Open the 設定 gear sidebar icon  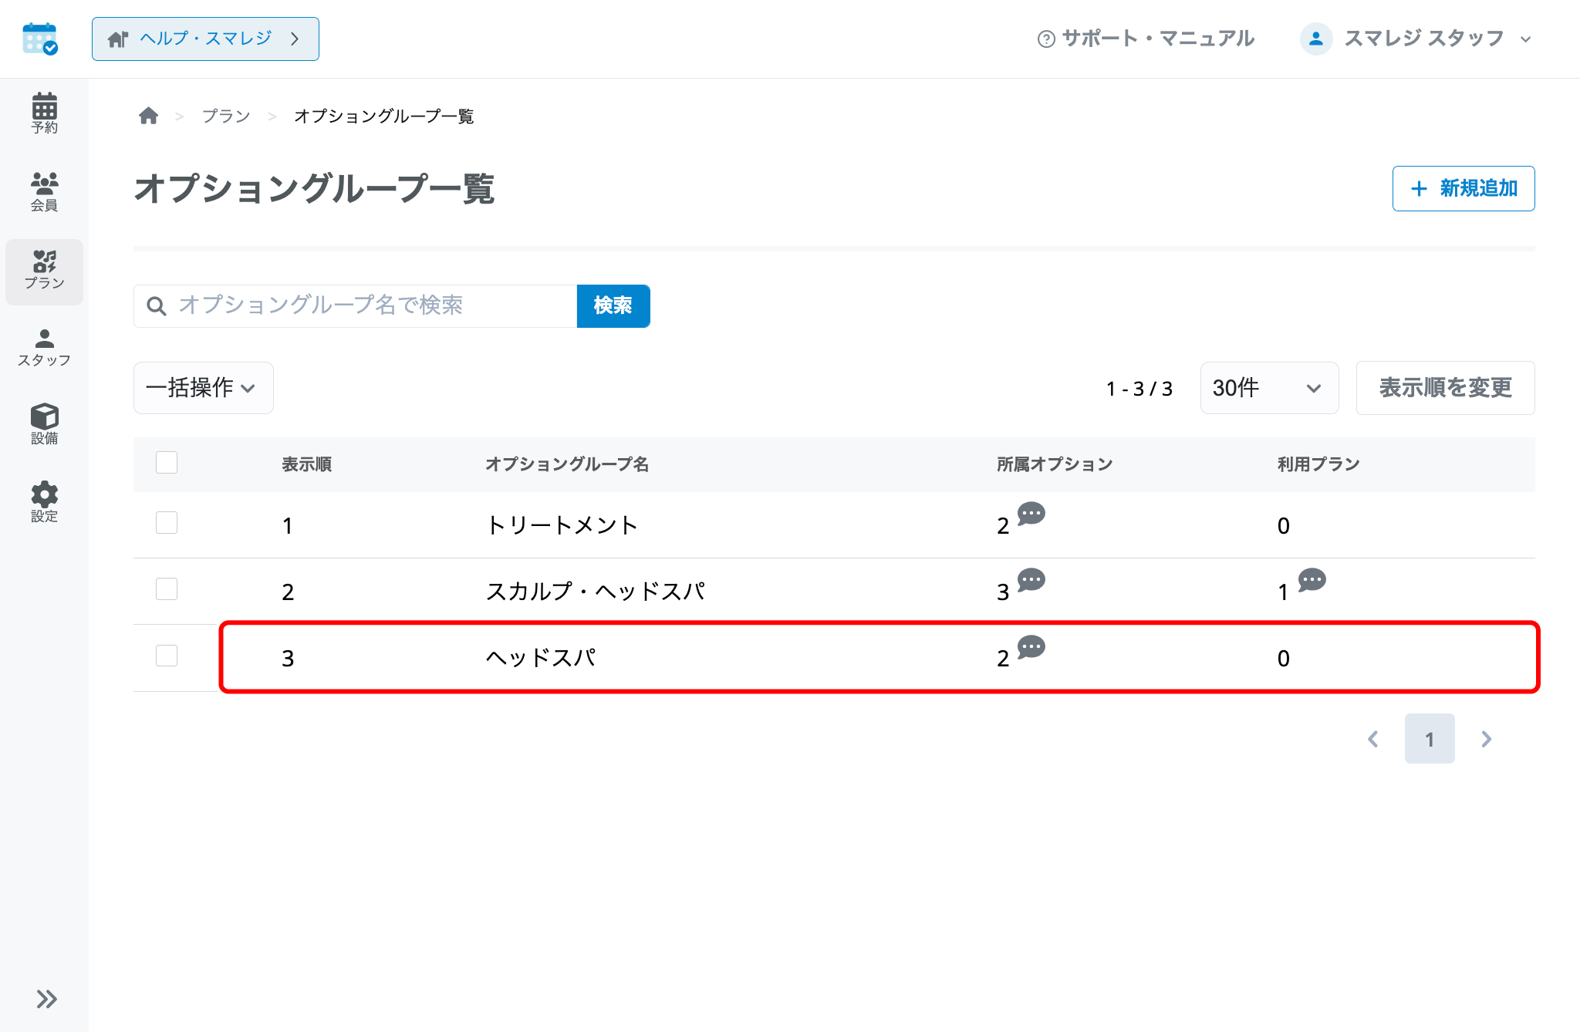(44, 502)
